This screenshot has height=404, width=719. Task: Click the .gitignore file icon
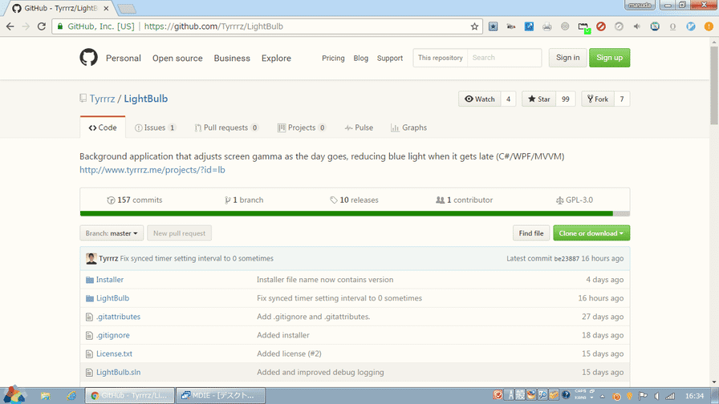89,336
